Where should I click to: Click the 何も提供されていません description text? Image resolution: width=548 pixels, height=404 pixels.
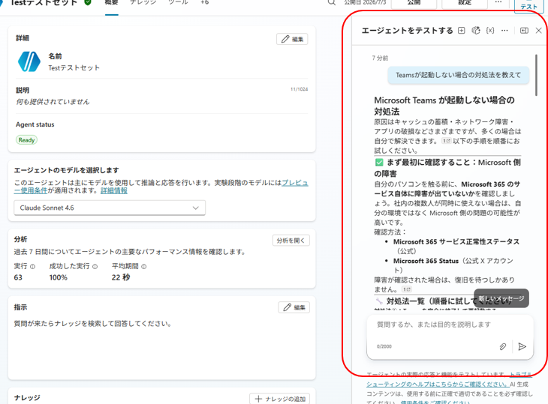pyautogui.click(x=53, y=102)
